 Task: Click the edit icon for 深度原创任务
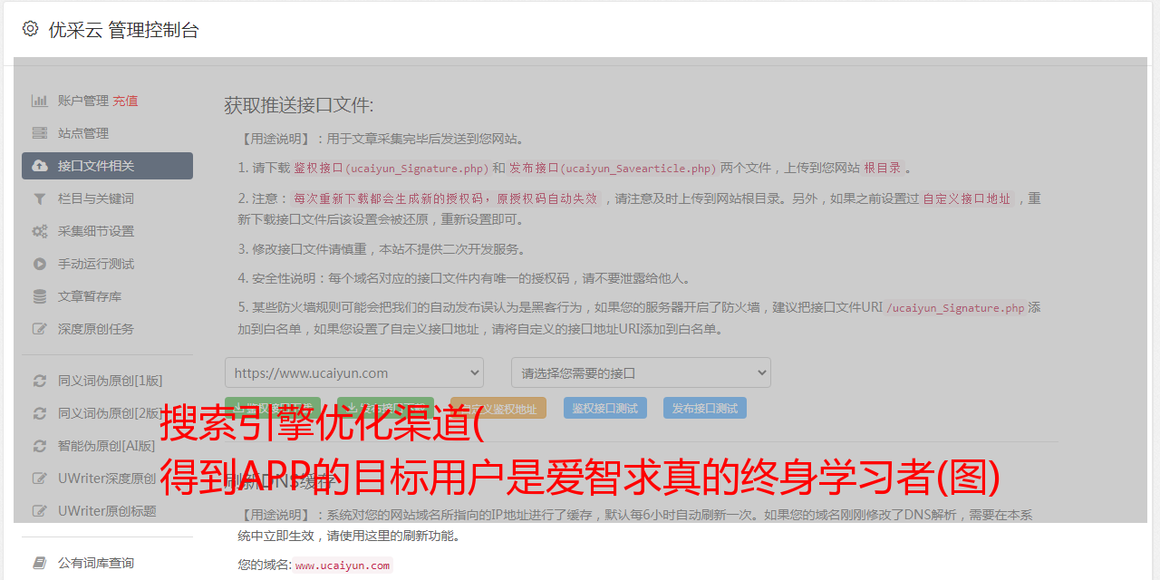(x=40, y=329)
